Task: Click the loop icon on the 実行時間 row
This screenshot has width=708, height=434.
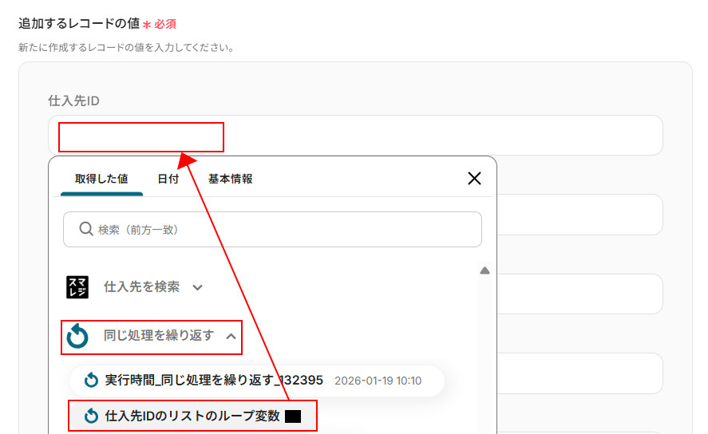Action: [91, 380]
